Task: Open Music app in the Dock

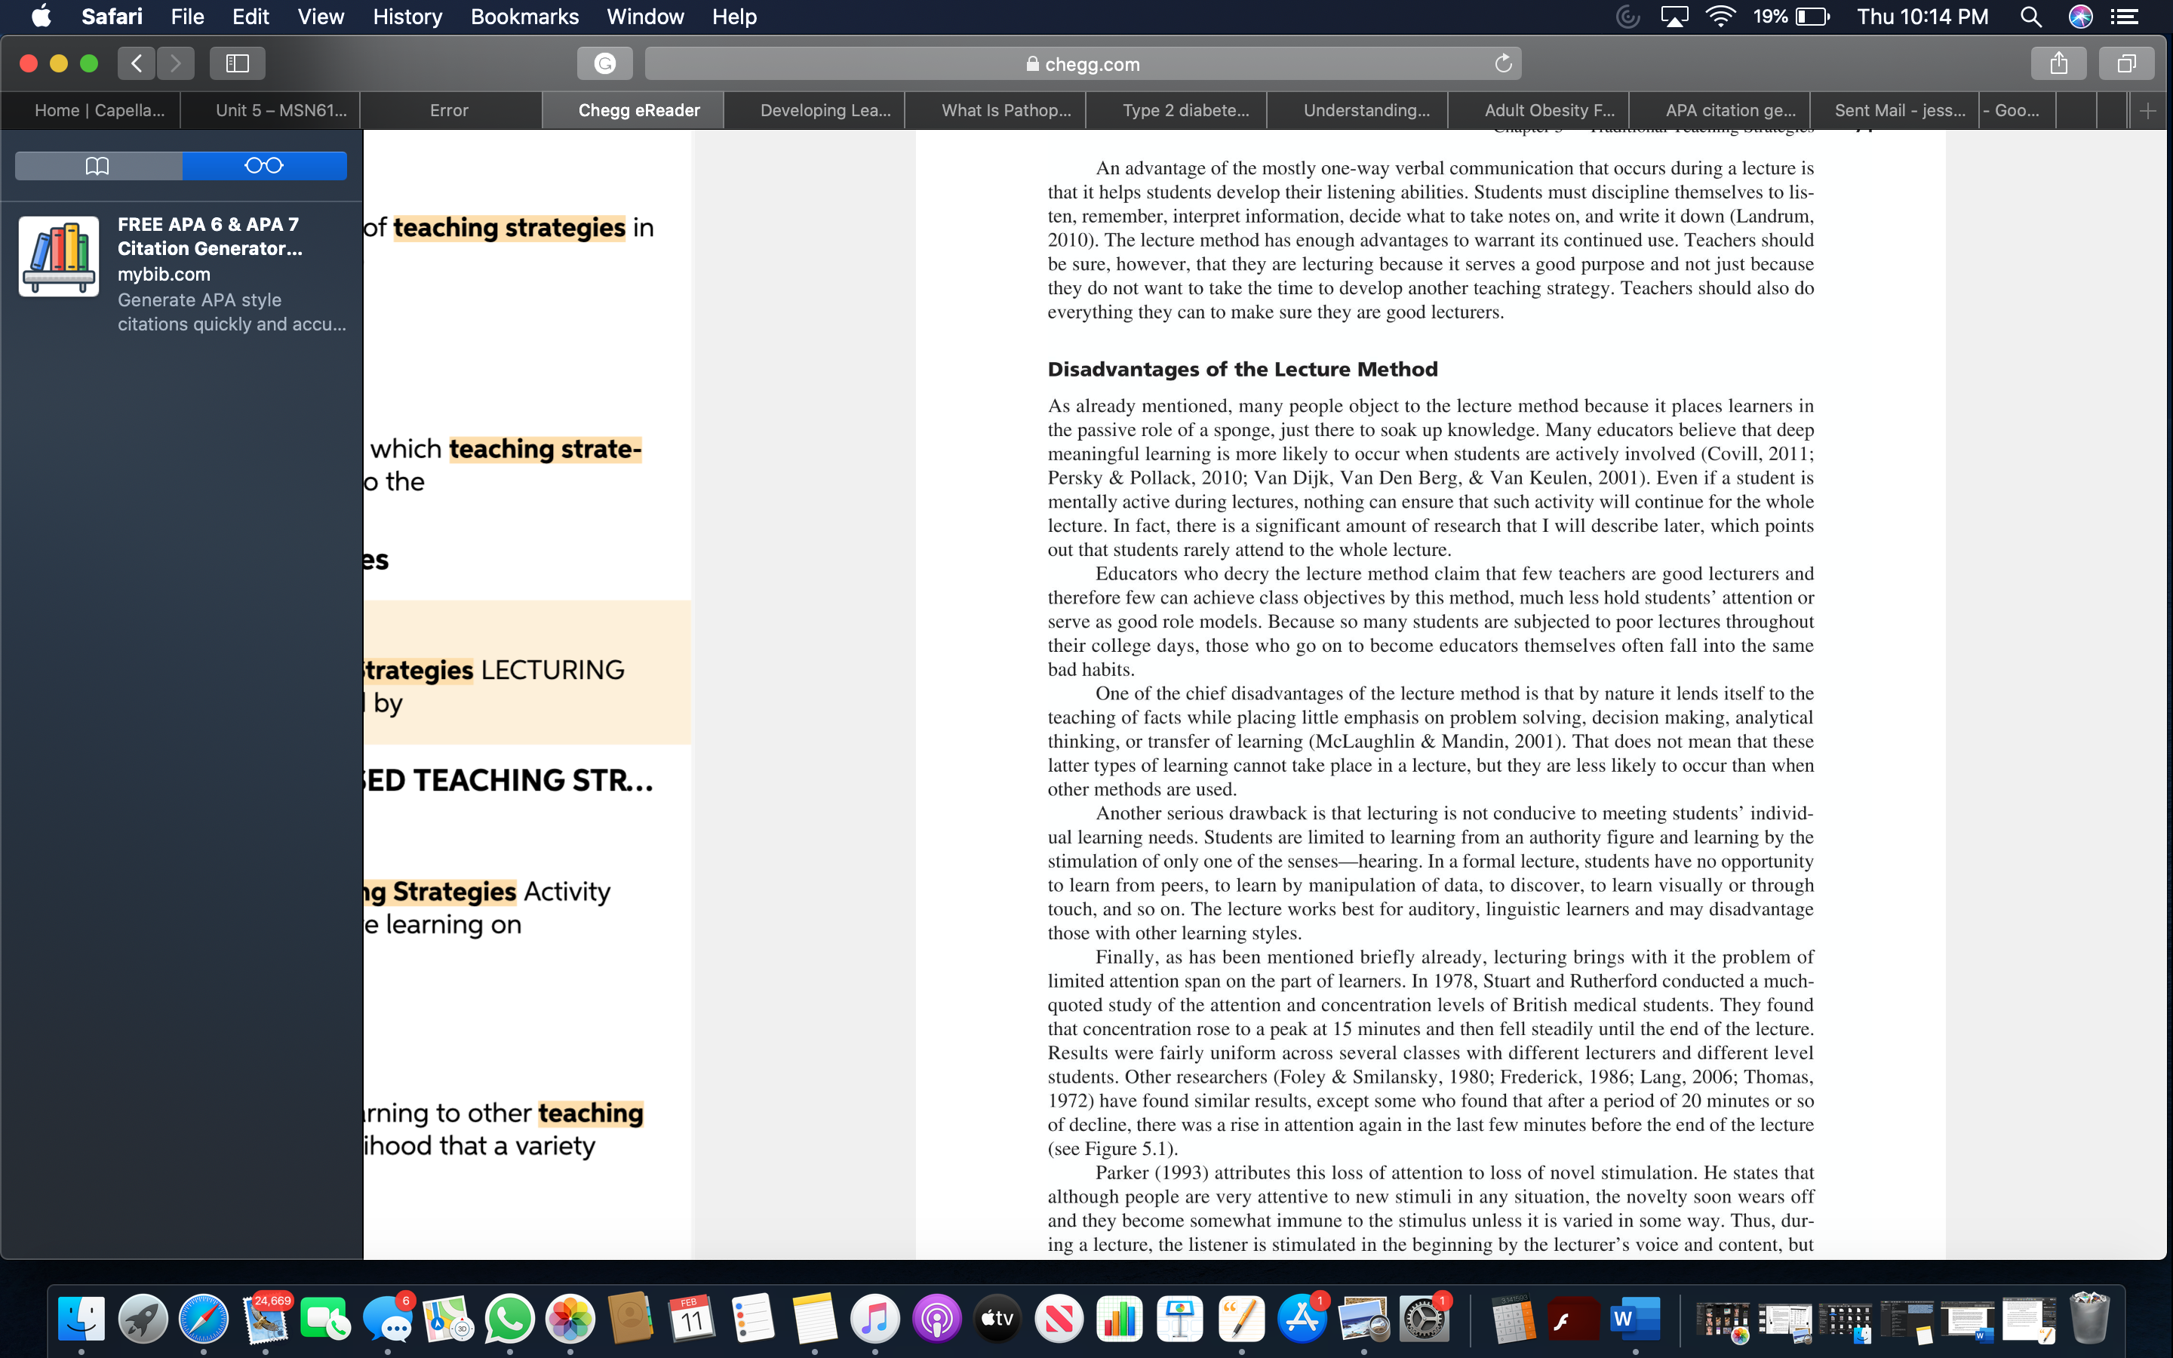Action: click(874, 1319)
